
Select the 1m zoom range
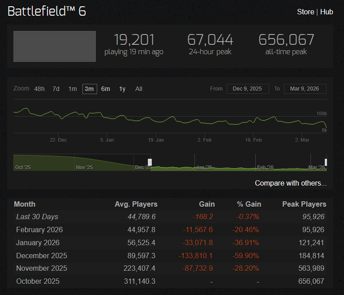(73, 89)
